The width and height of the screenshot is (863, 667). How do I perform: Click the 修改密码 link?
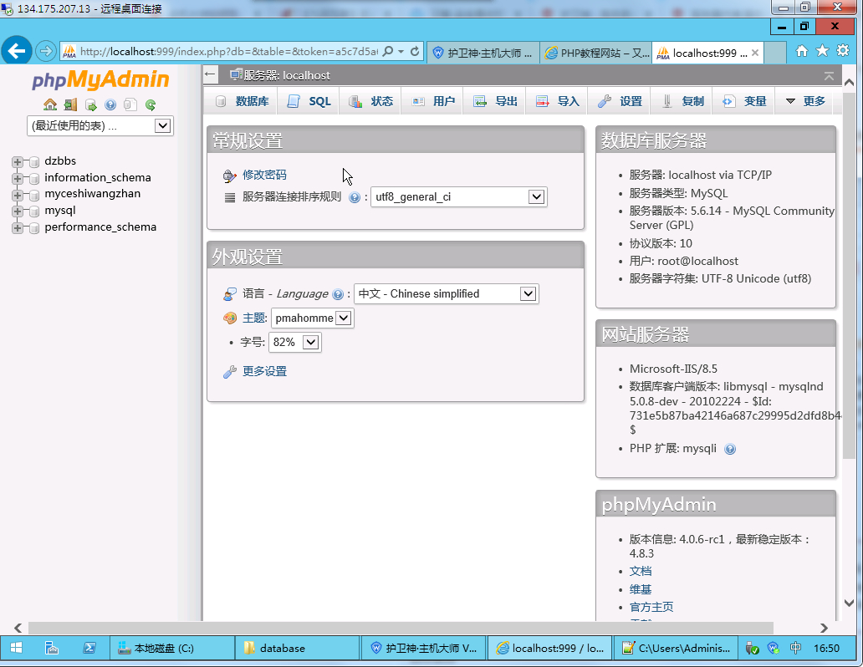(x=264, y=175)
